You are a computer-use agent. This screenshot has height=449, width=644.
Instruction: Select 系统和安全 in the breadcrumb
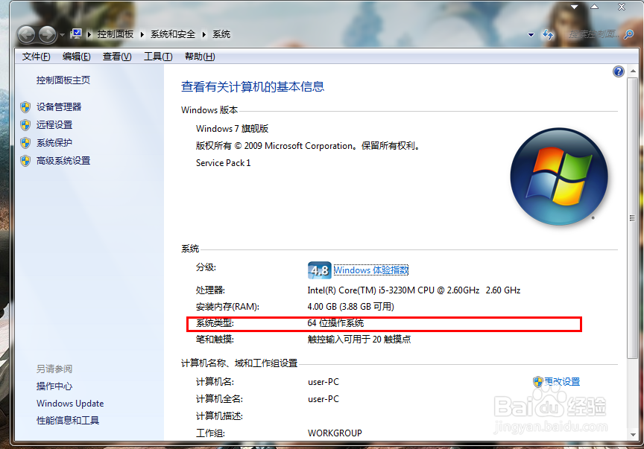(172, 34)
